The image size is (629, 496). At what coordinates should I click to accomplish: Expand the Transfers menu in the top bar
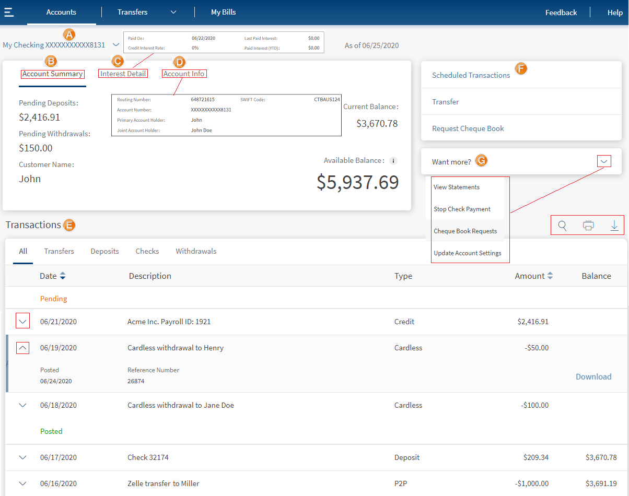pyautogui.click(x=173, y=12)
